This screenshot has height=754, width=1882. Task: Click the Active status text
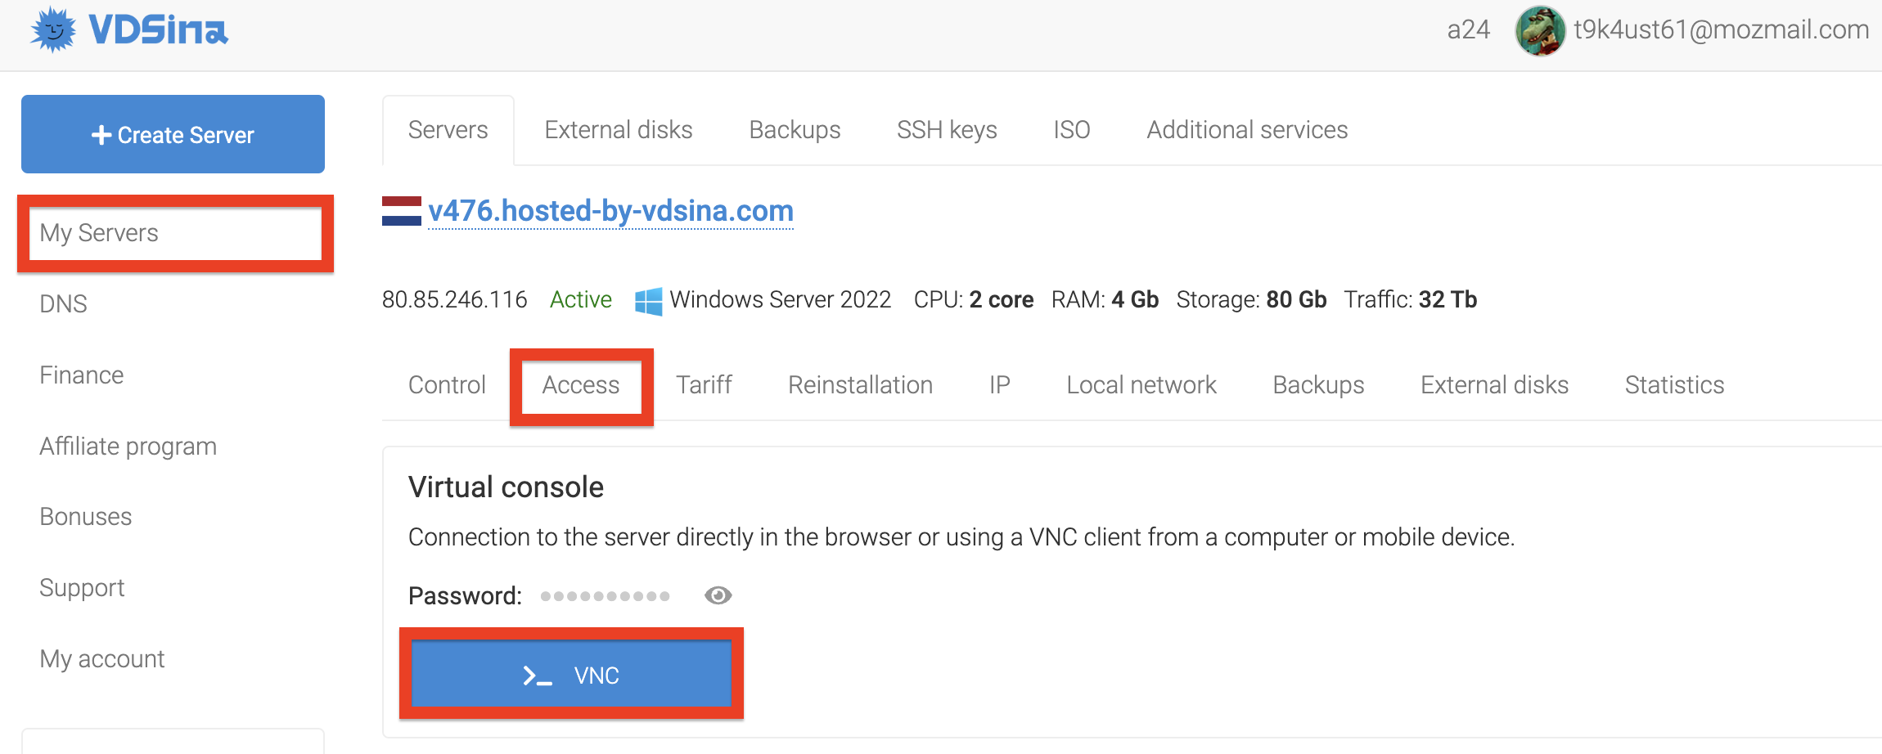tap(580, 299)
